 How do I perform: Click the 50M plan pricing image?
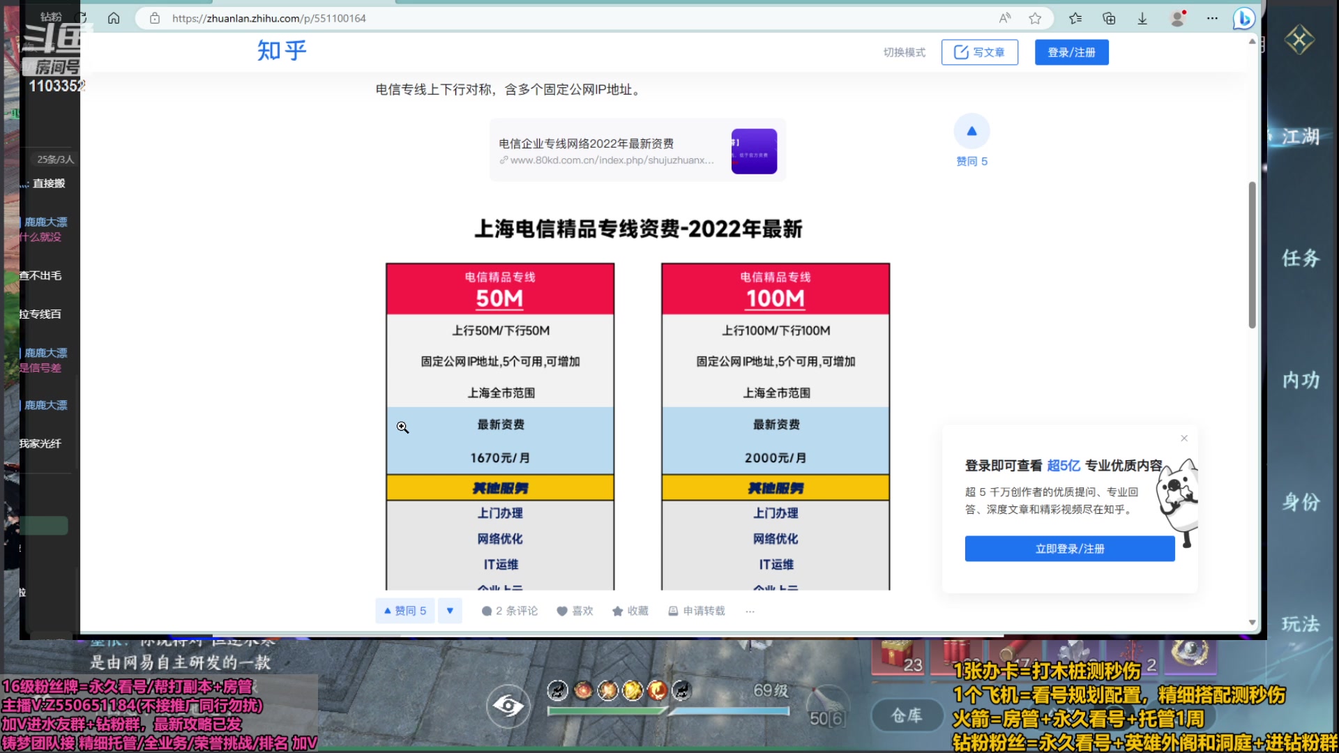tap(500, 427)
